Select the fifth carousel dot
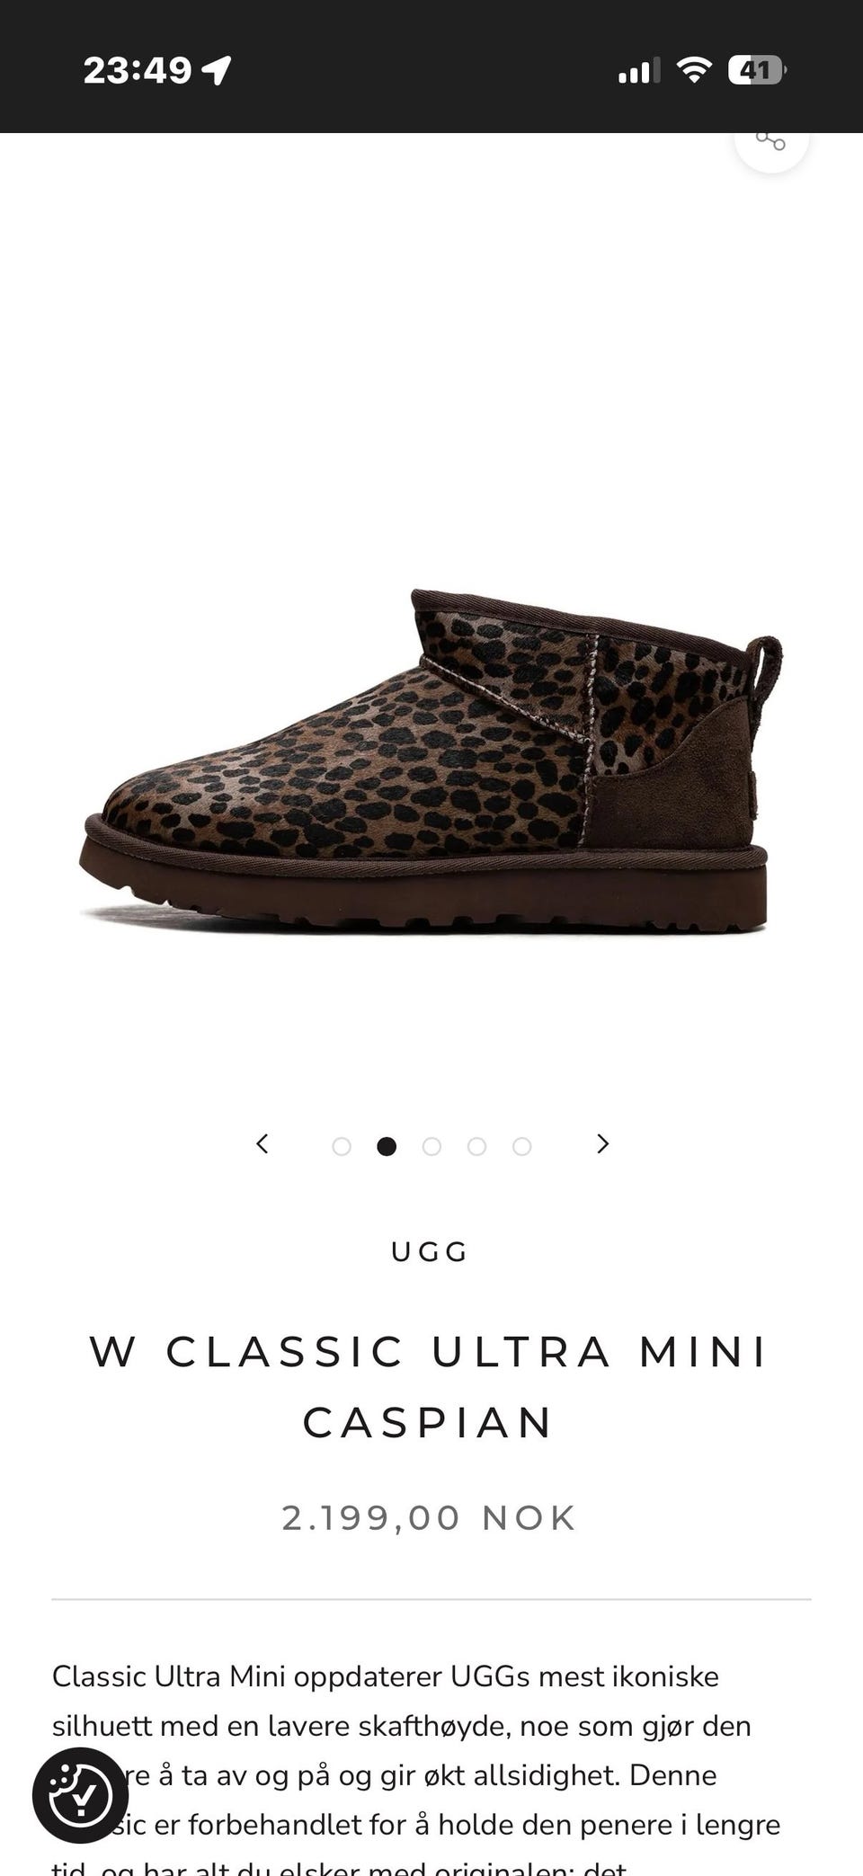The width and height of the screenshot is (863, 1876). point(521,1146)
